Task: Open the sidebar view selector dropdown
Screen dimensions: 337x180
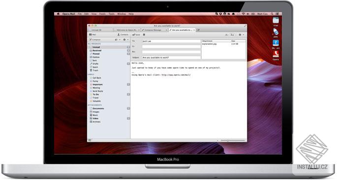Action: pyautogui.click(x=118, y=40)
